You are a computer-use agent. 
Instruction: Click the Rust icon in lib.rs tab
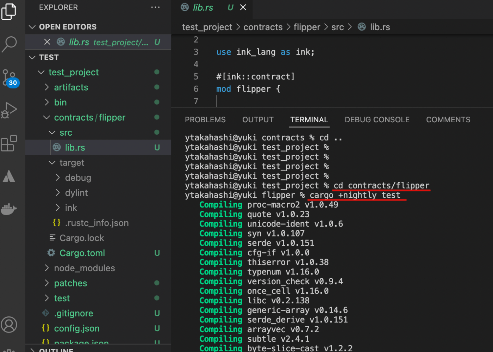185,7
